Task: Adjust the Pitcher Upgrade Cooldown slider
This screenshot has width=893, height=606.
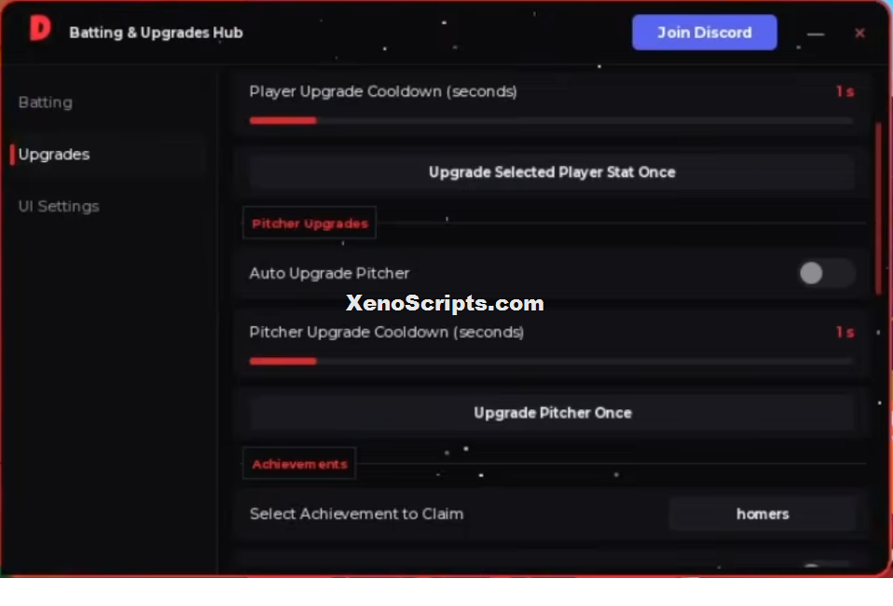Action: coord(551,361)
